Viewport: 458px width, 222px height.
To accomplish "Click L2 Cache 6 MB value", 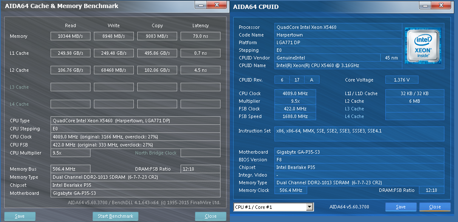I will click(x=415, y=101).
